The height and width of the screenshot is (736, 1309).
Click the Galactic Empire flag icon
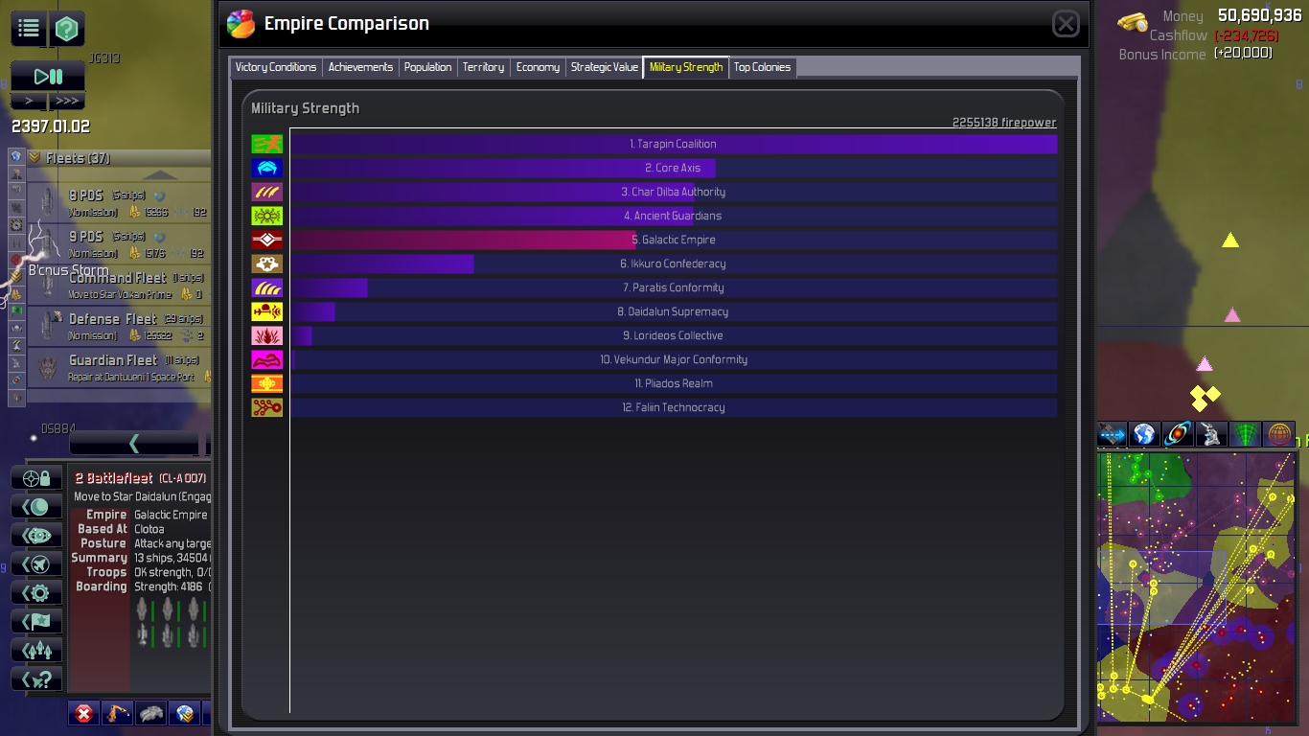click(x=267, y=240)
